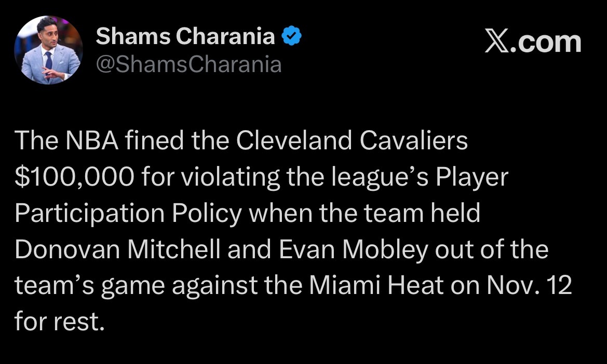Click the word 'violating' in the tweet
The image size is (607, 364).
(x=231, y=177)
